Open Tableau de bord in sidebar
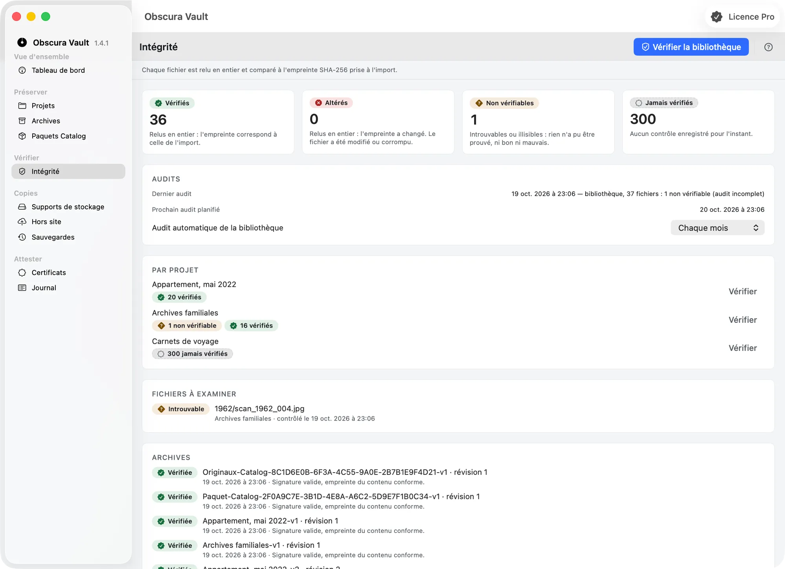The width and height of the screenshot is (785, 569). 68,70
